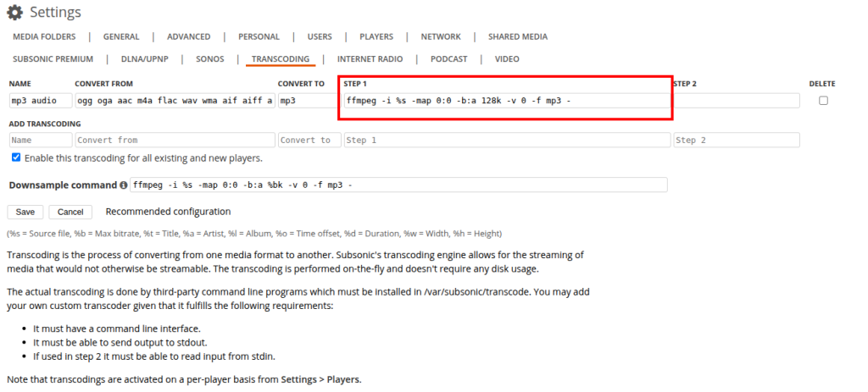
Task: Click the Settings gear icon
Action: (x=15, y=12)
